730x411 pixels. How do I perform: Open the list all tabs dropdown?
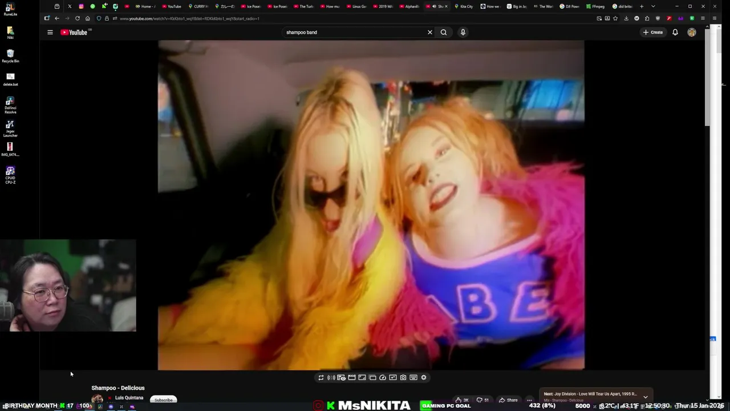click(653, 6)
